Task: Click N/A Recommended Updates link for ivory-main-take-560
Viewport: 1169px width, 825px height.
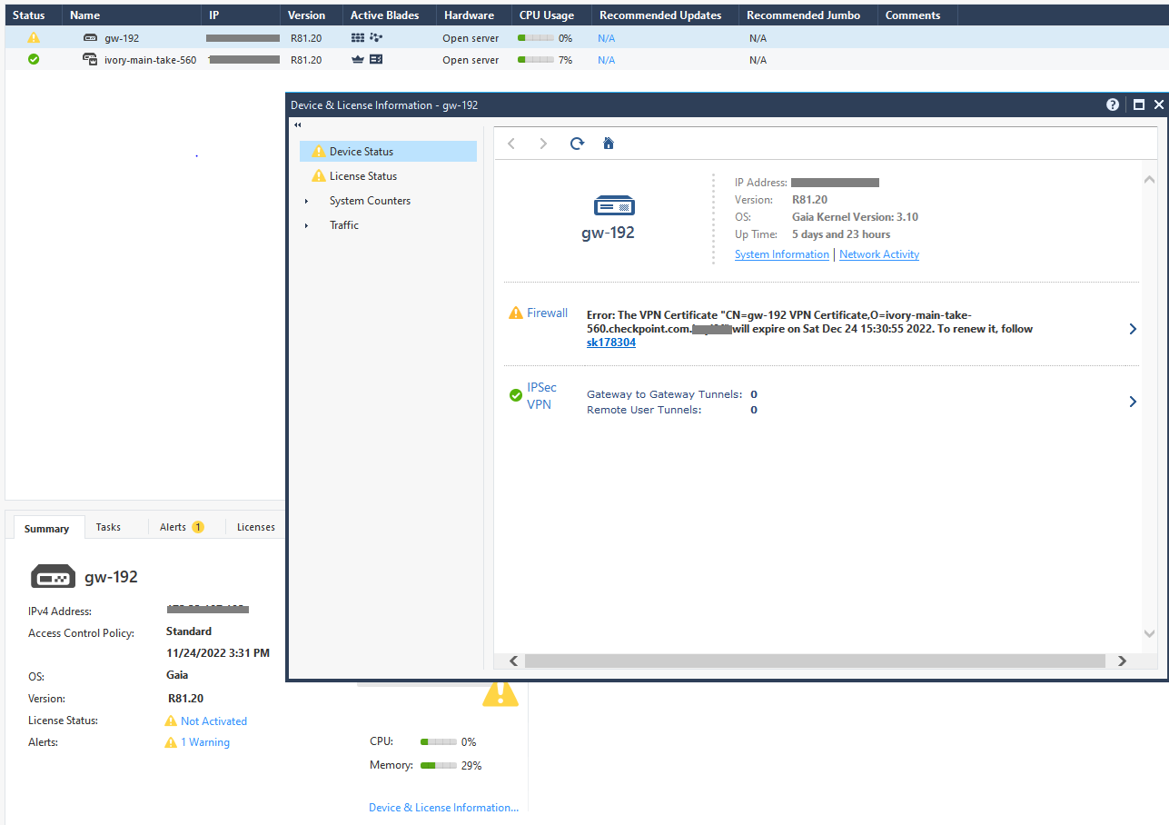Action: point(606,60)
